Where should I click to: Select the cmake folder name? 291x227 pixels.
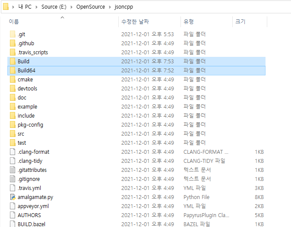25,79
